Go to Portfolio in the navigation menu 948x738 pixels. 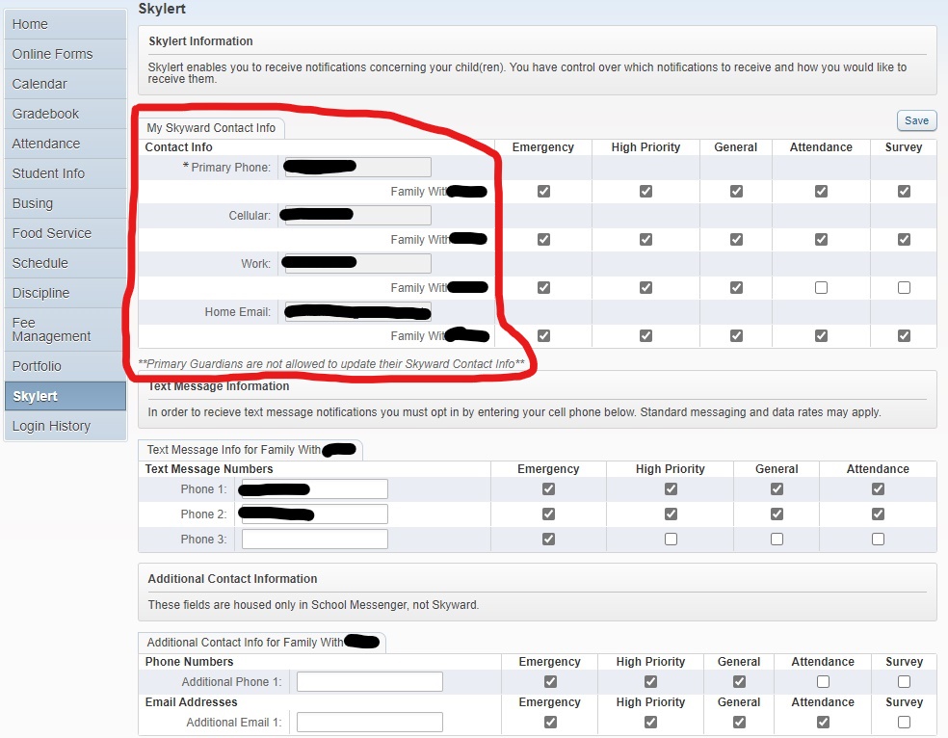[66, 366]
